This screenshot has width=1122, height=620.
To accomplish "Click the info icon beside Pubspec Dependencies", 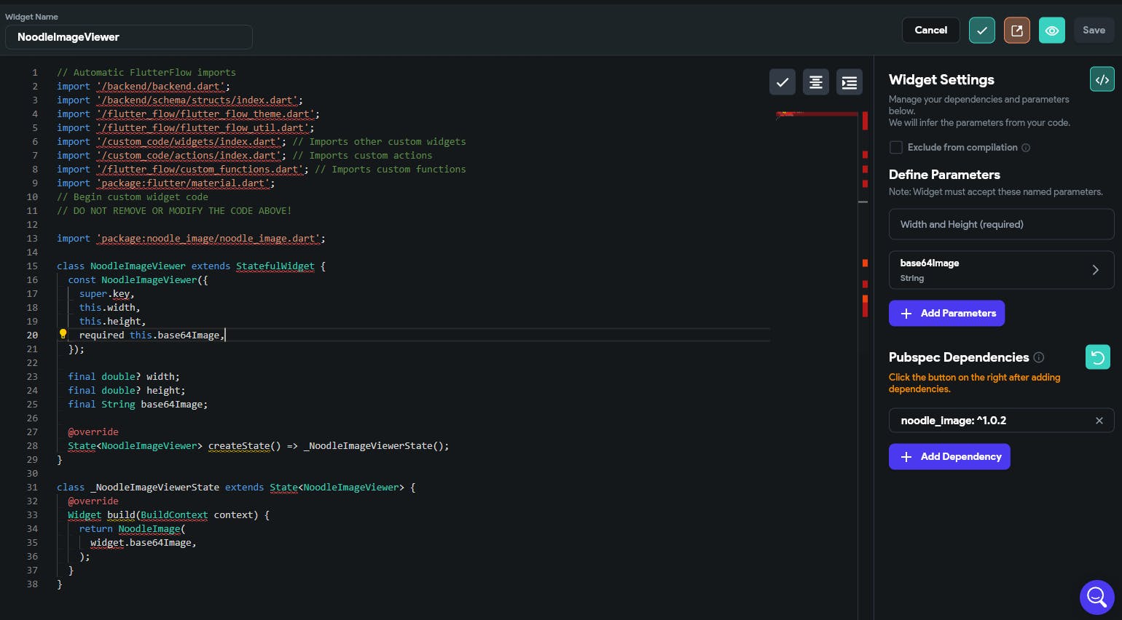I will [x=1039, y=357].
